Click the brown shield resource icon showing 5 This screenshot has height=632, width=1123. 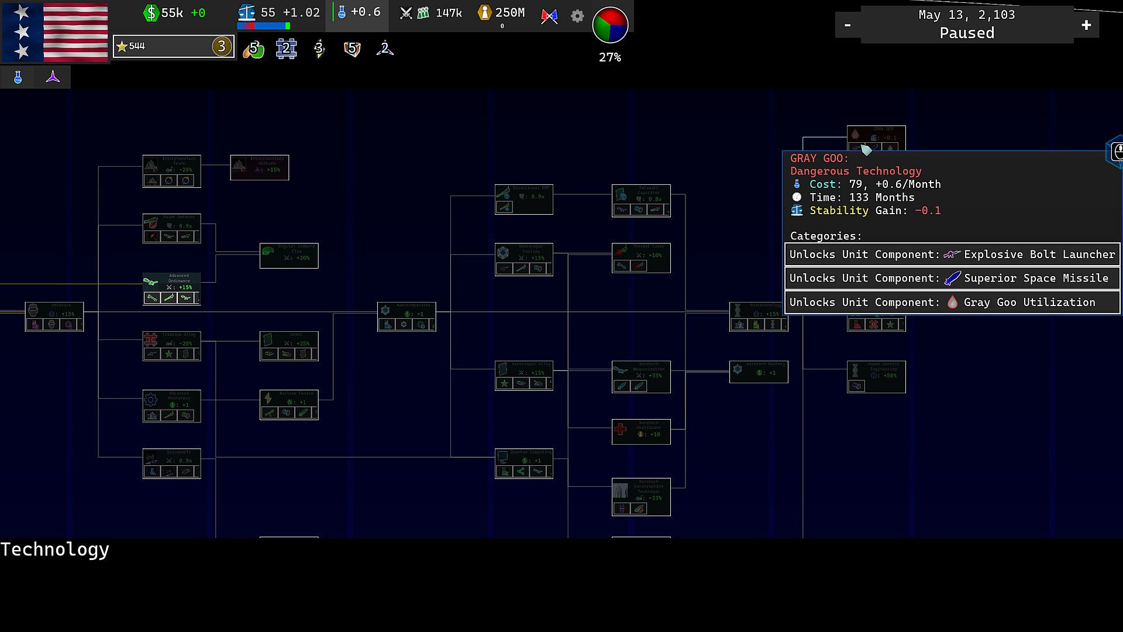tap(352, 49)
